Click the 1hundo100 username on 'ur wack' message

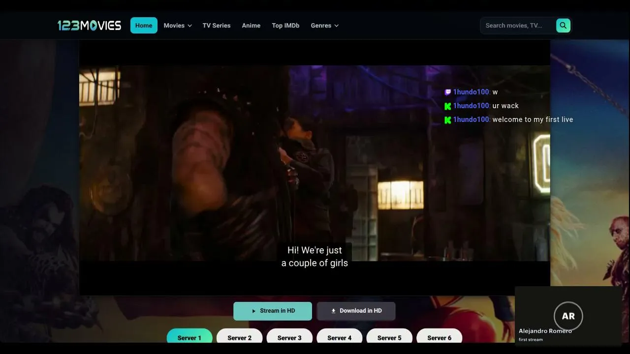pos(471,106)
